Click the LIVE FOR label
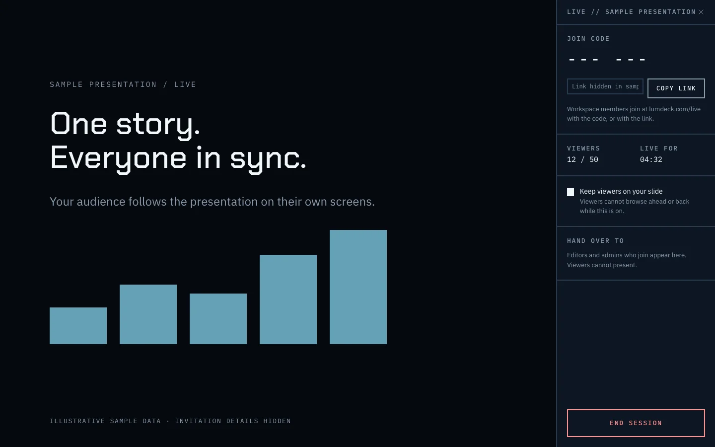Viewport: 715px width, 447px height. pyautogui.click(x=659, y=149)
